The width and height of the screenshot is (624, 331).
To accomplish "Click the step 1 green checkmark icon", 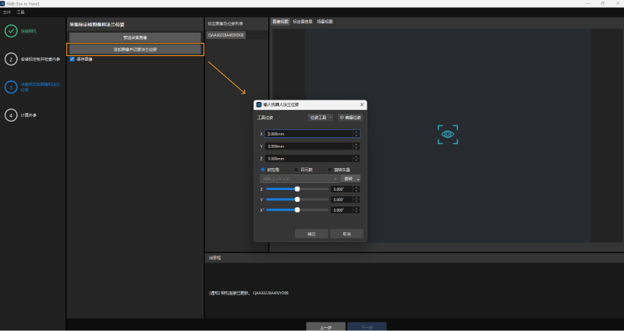I will click(x=11, y=31).
